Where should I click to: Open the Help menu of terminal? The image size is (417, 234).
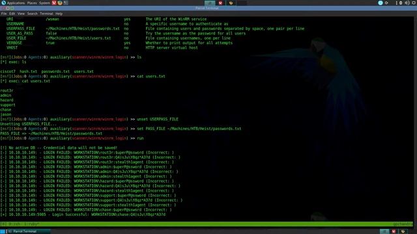(59, 14)
